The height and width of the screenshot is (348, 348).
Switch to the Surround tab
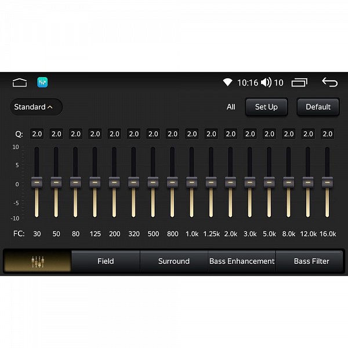tap(174, 261)
